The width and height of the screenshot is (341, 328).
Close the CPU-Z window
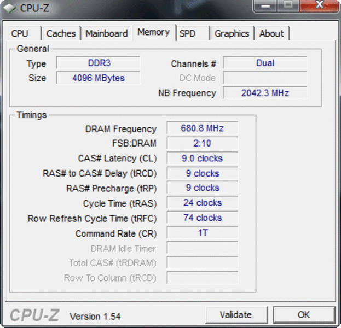click(x=320, y=5)
